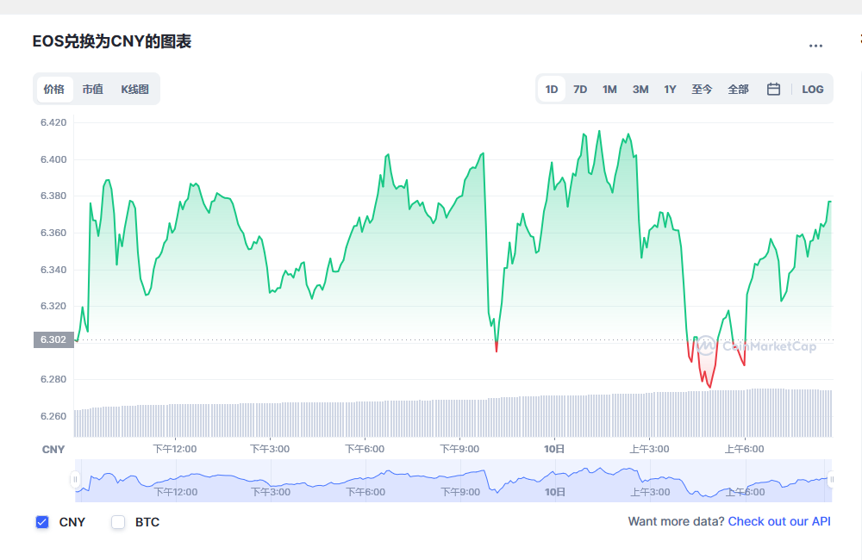Image resolution: width=862 pixels, height=560 pixels.
Task: Click the 下午9:00 x-axis label on main chart
Action: point(459,449)
